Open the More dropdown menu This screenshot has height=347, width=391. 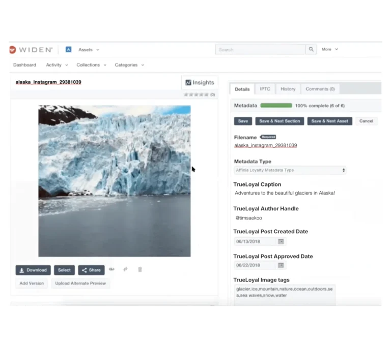point(329,49)
